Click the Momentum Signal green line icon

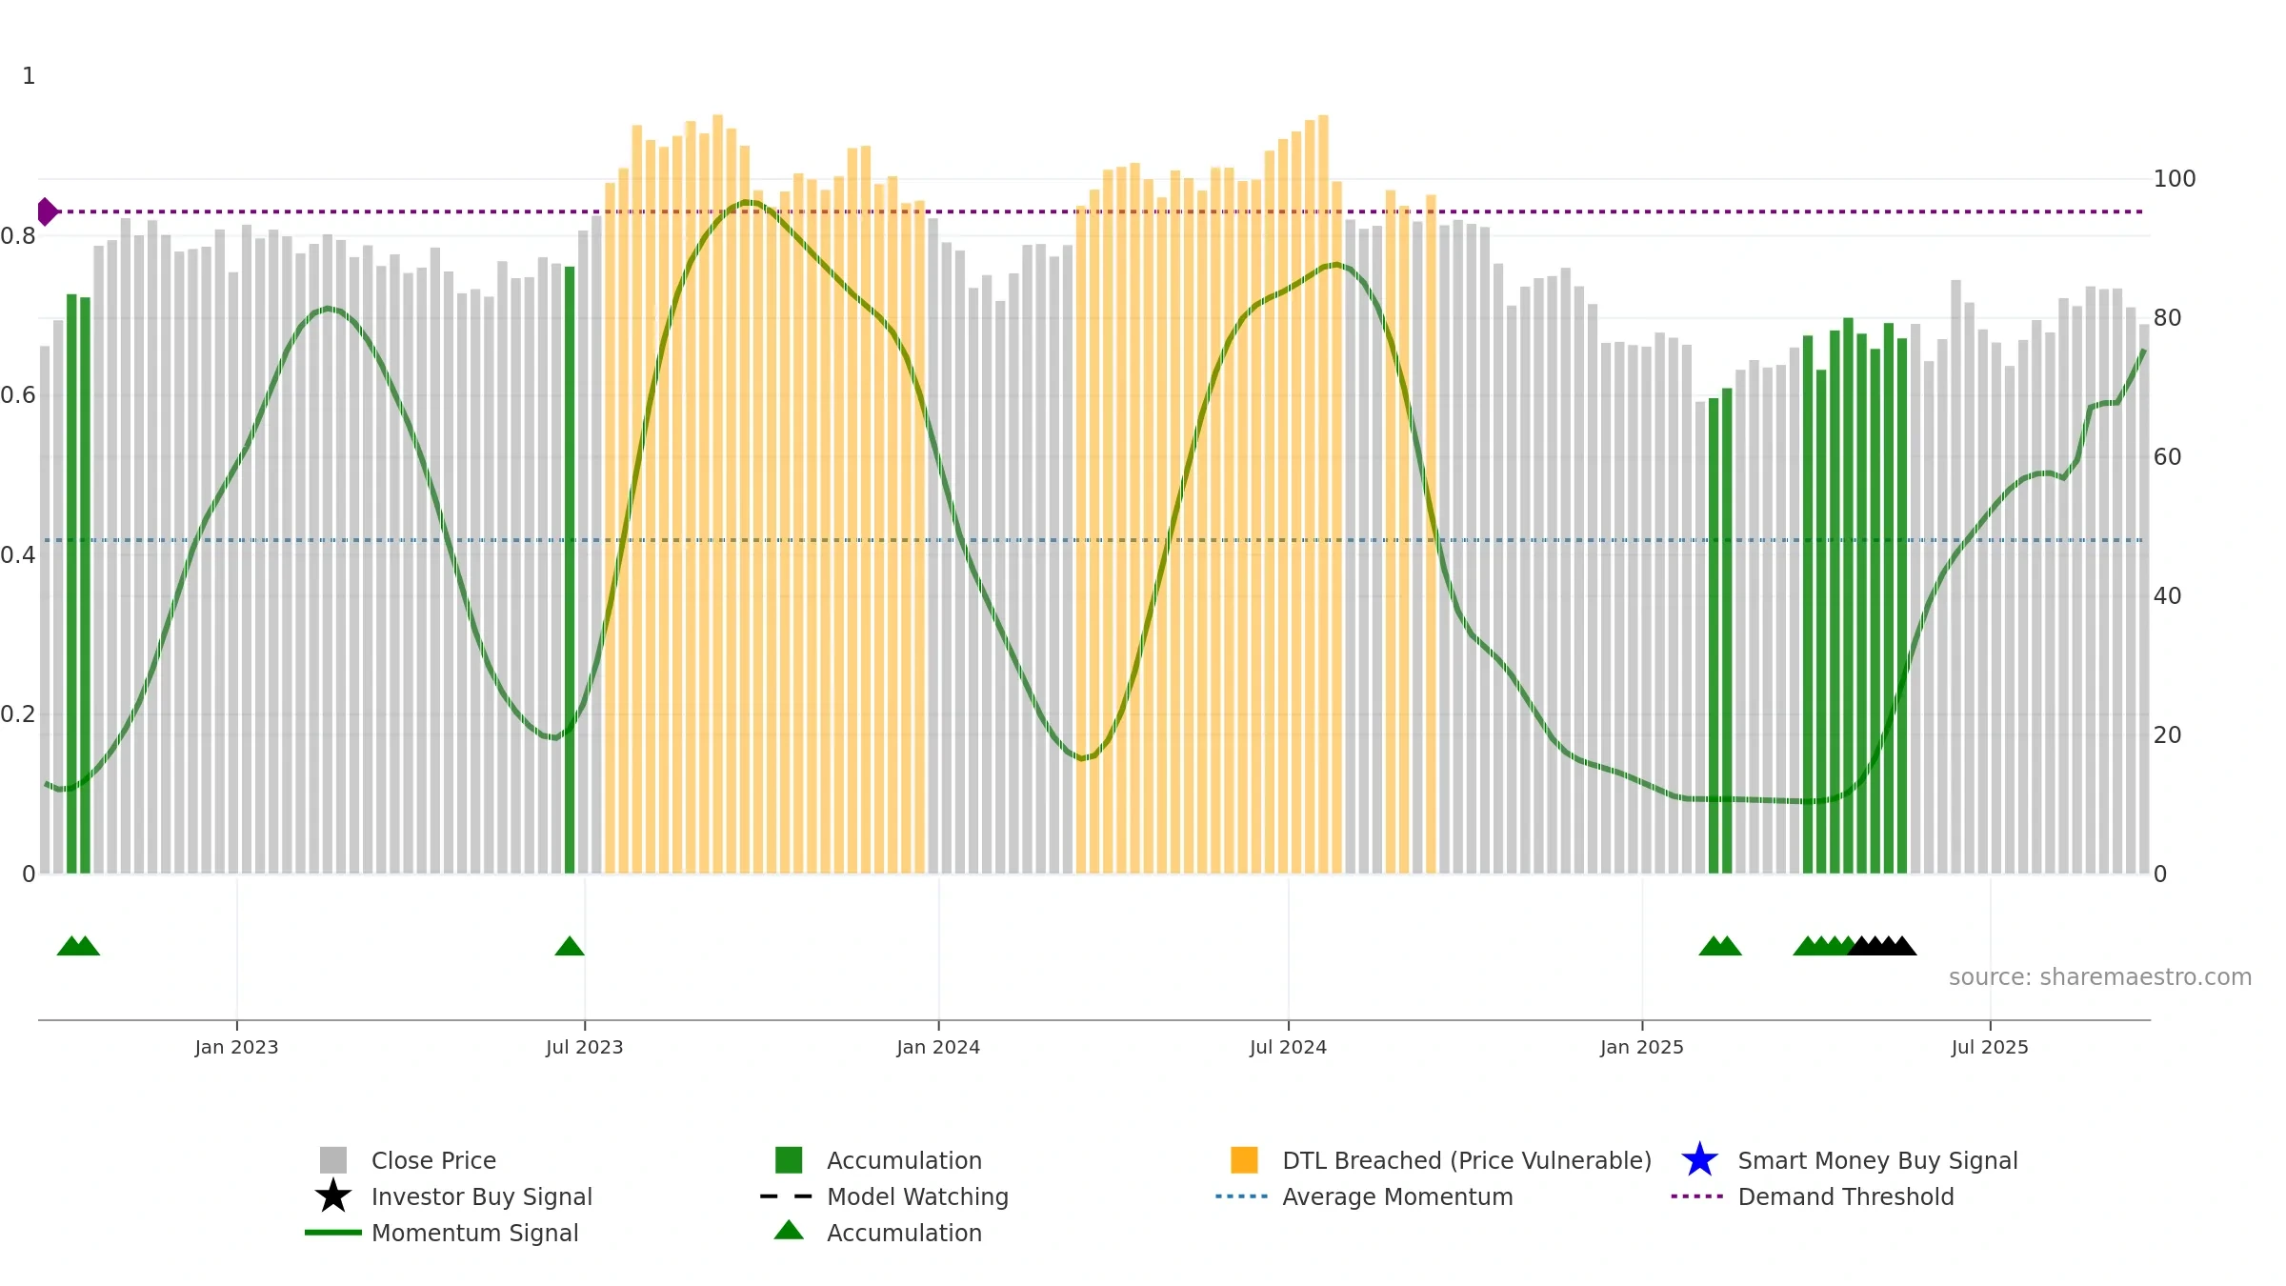[333, 1233]
